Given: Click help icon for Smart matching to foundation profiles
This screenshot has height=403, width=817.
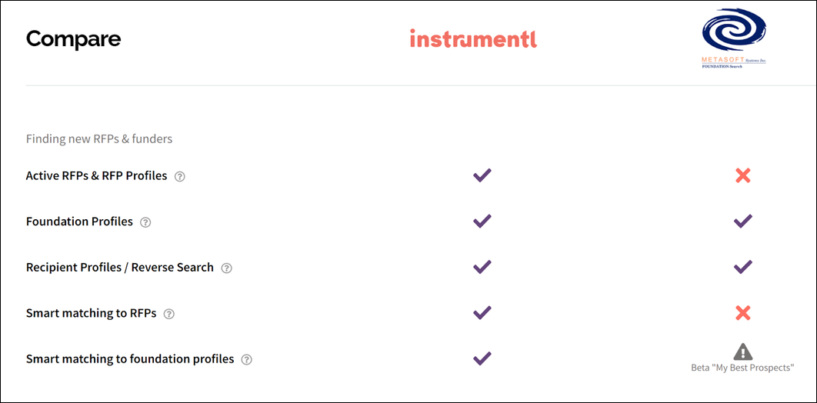Looking at the screenshot, I should click(x=247, y=359).
